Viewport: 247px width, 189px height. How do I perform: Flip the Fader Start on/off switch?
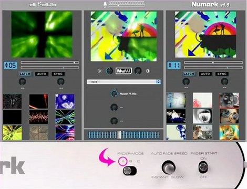203,167
